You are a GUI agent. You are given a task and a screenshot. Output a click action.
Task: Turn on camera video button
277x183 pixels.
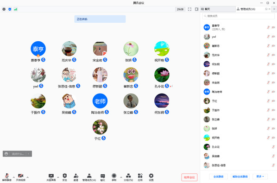pos(21,177)
